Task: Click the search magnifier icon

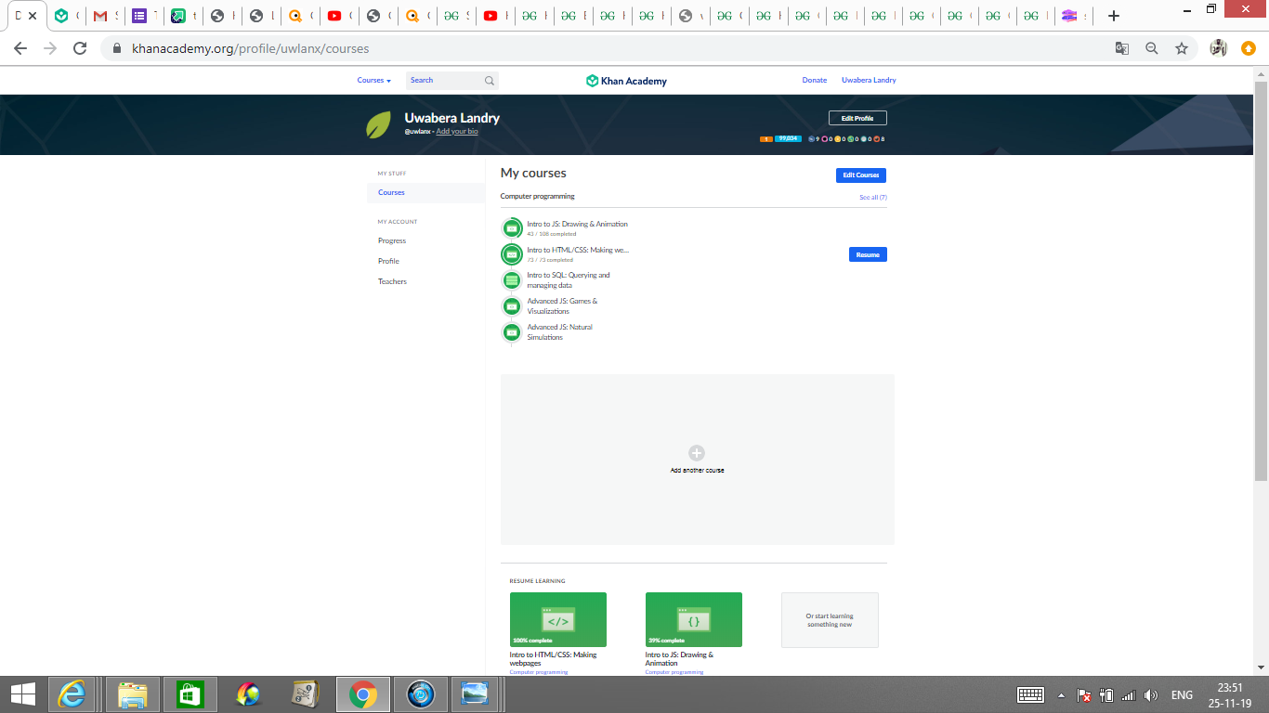Action: tap(490, 81)
